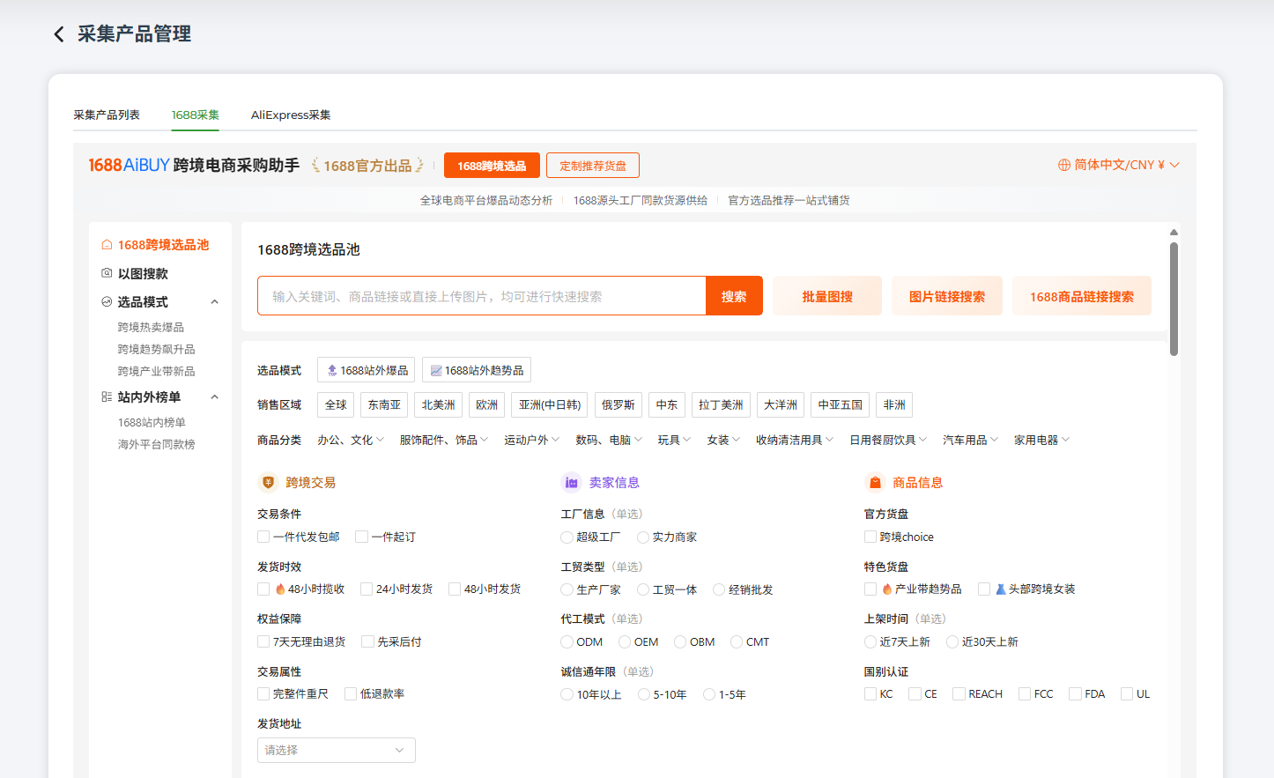Click the 批量图搜 button
This screenshot has height=778, width=1274.
pyautogui.click(x=827, y=296)
